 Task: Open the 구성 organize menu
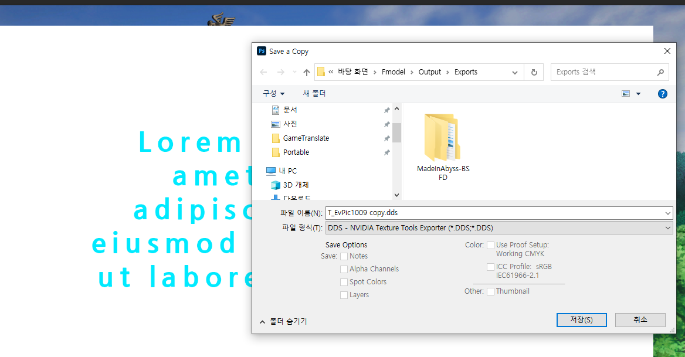[273, 93]
